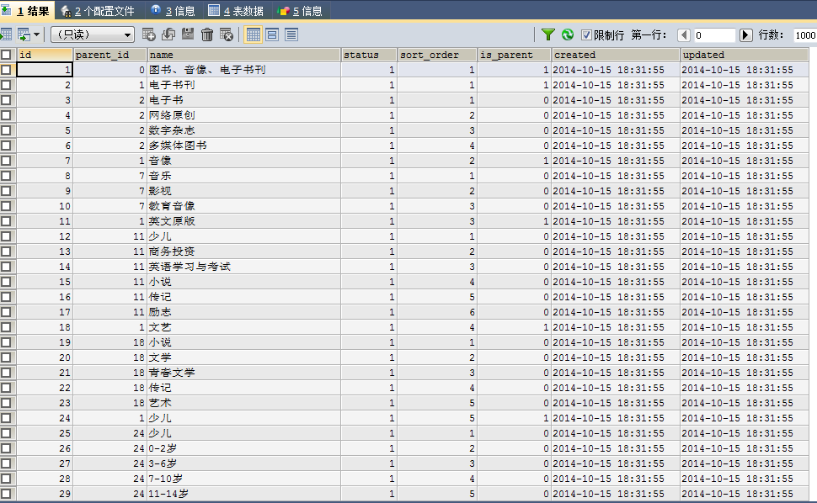Switch to text view mode

291,34
